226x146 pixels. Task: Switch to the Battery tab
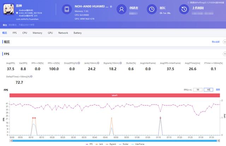click(78, 33)
